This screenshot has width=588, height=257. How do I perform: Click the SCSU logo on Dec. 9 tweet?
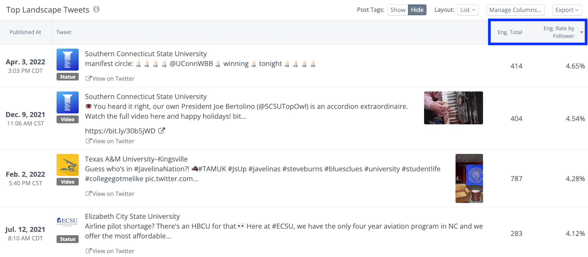coord(67,102)
